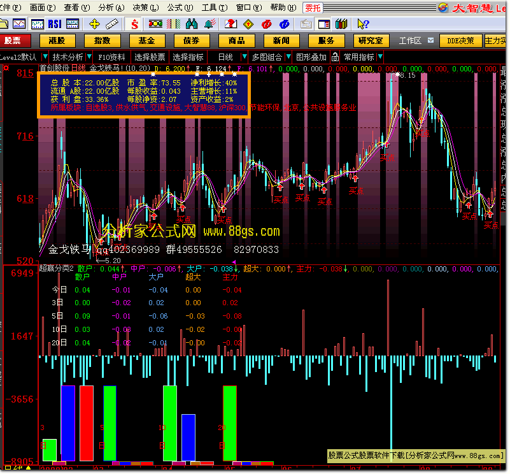
Task: Toggle the window layout panel icon
Action: pyautogui.click(x=324, y=24)
